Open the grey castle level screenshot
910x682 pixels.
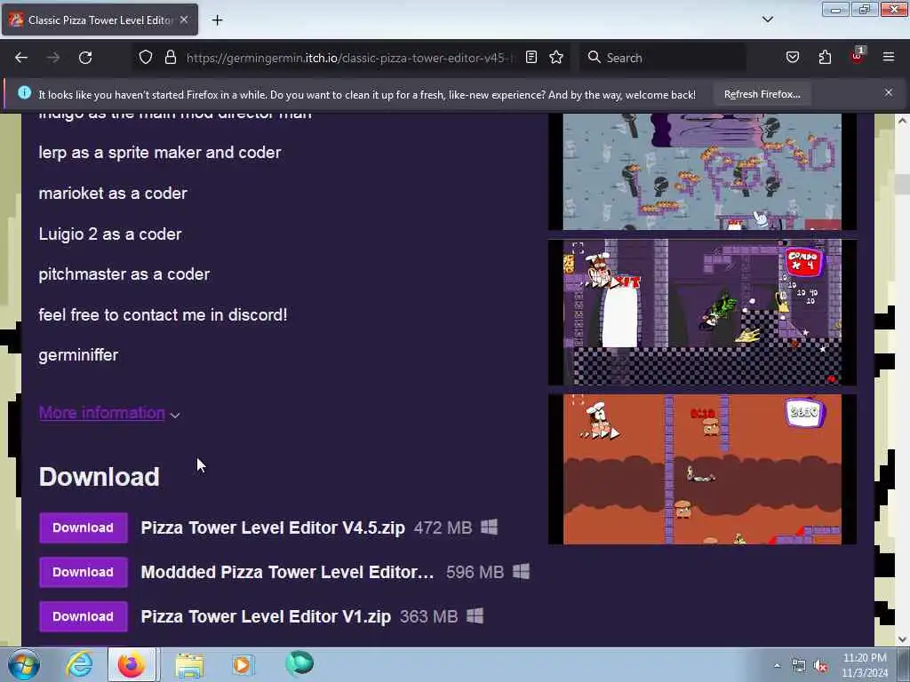[x=702, y=171]
